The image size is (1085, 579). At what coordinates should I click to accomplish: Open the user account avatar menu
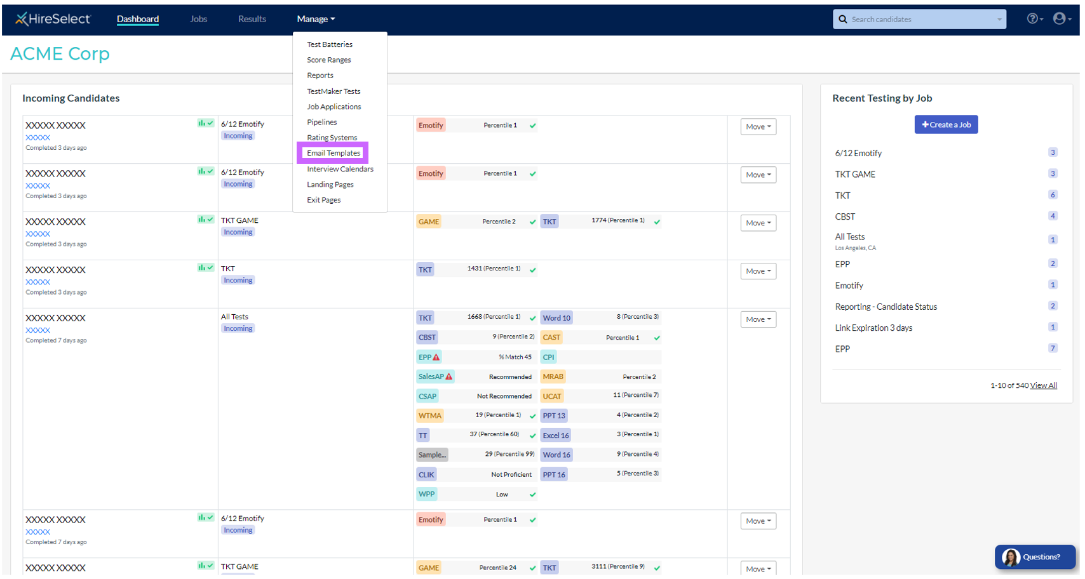coord(1061,19)
